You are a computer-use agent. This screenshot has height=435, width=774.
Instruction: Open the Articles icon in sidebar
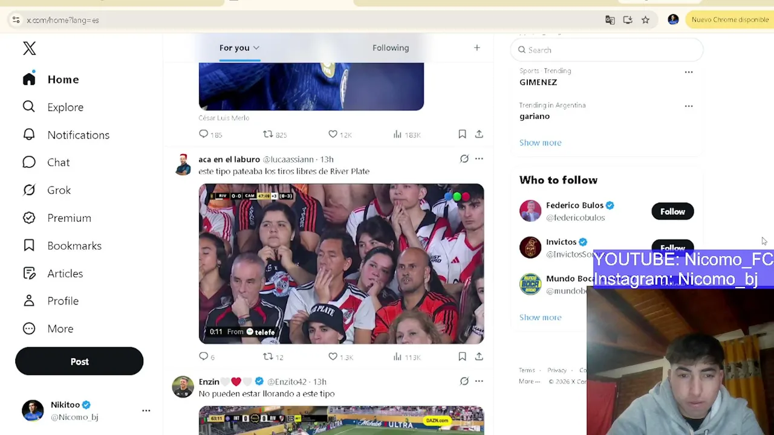click(x=29, y=273)
